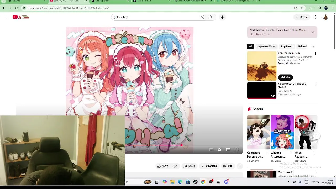Open the YouTube guide hamburger menu
This screenshot has width=336, height=189.
6,17
